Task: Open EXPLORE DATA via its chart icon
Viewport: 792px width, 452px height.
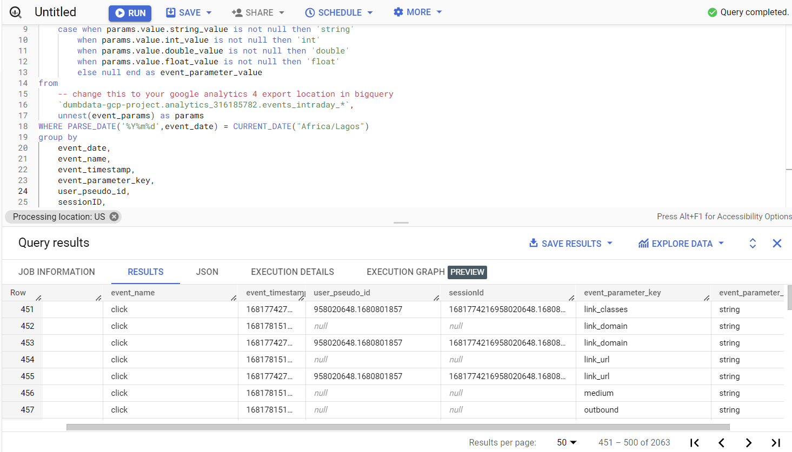Action: click(643, 243)
